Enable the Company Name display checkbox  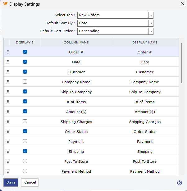(x=25, y=82)
